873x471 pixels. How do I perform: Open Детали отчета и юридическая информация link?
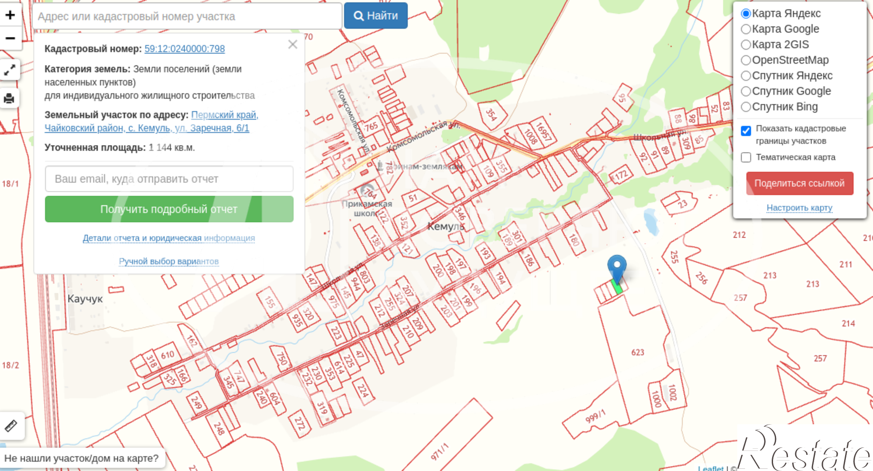pos(169,238)
